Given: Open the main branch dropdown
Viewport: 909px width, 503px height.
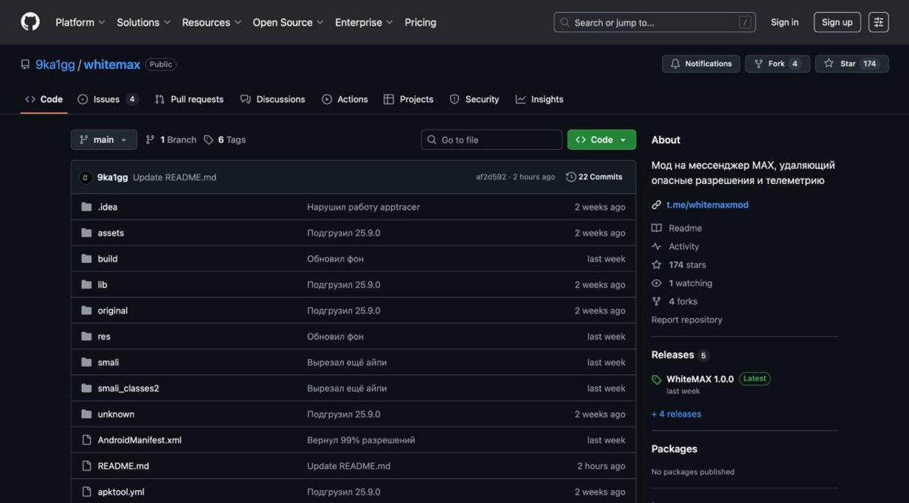Looking at the screenshot, I should 104,139.
